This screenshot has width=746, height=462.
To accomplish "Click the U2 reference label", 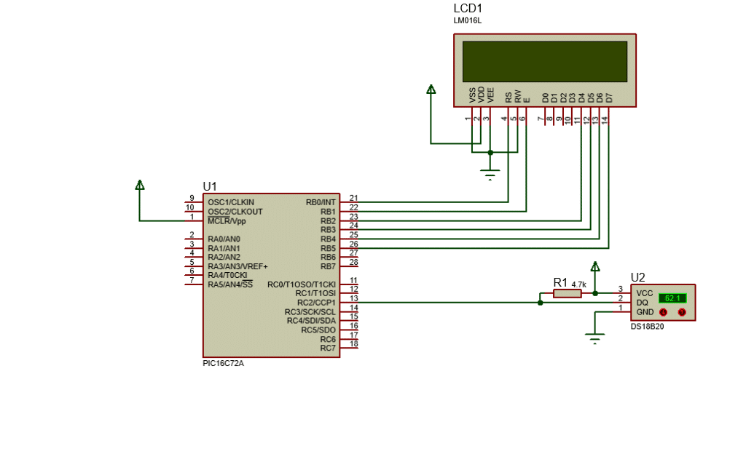I will pos(637,278).
